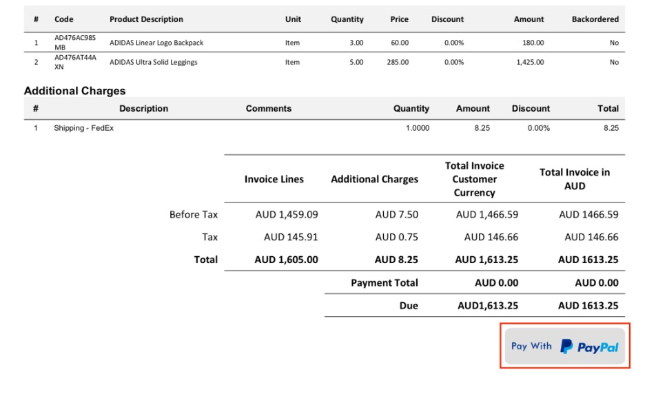This screenshot has height=407, width=656.
Task: Click the Code column header
Action: click(64, 19)
